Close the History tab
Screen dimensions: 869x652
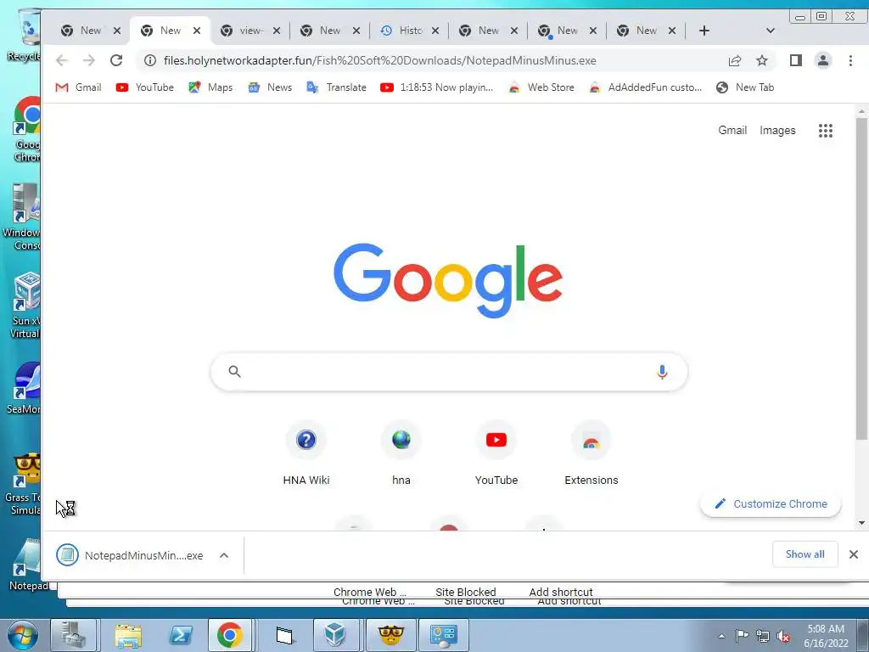click(435, 31)
